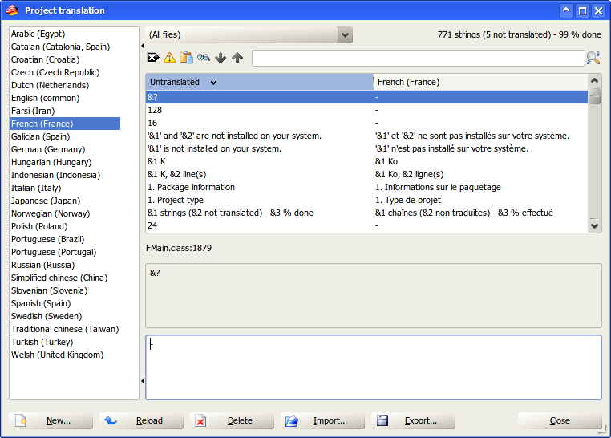
Task: Select Italian (Italy) language
Action: pos(36,189)
